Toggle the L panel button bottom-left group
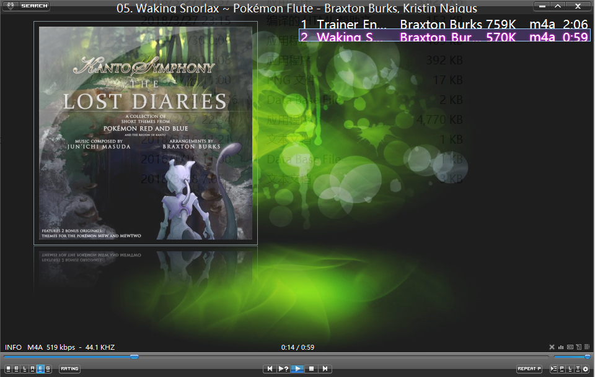 (x=24, y=369)
